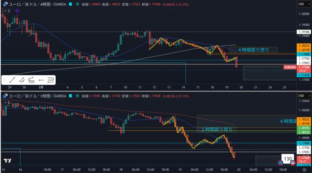Select the rightmost stacked-lines tool in favorites

[51, 80]
